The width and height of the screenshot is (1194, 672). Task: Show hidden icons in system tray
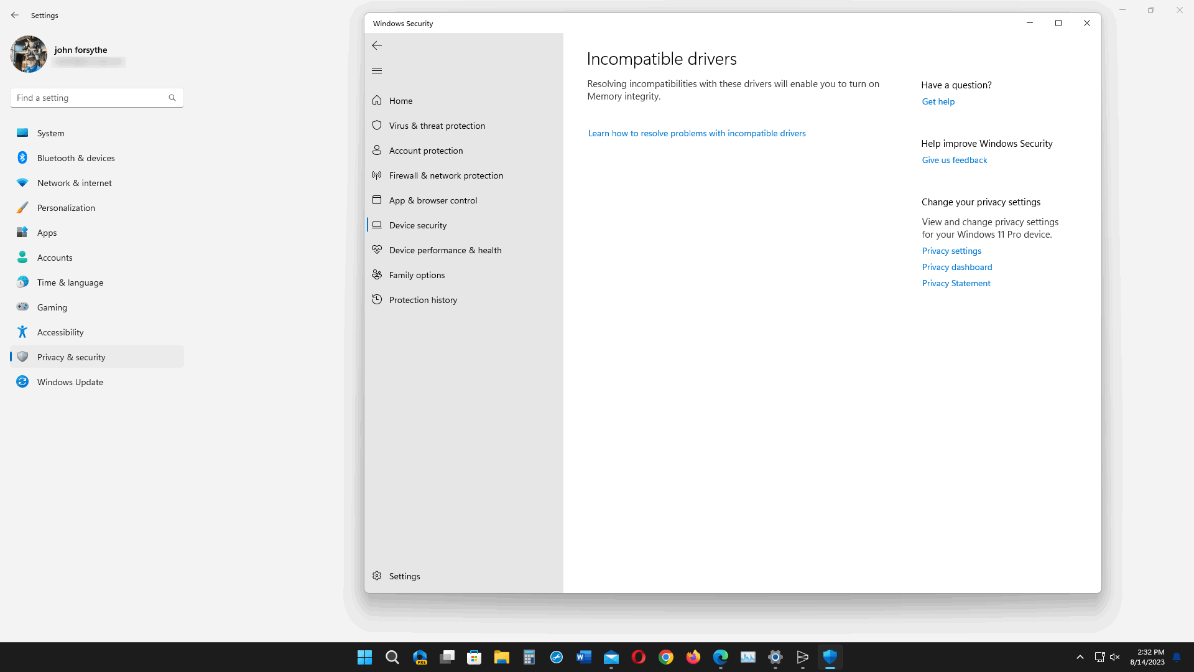(x=1080, y=657)
